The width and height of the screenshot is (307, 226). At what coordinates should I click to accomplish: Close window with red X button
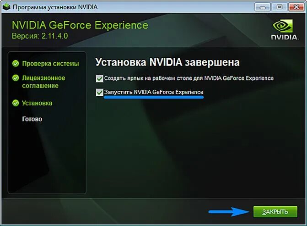296,7
